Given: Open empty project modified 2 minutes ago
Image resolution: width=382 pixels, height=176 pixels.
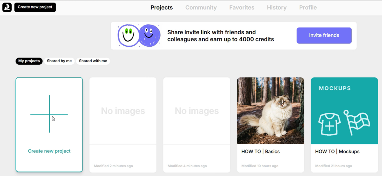Looking at the screenshot, I should pyautogui.click(x=123, y=125).
